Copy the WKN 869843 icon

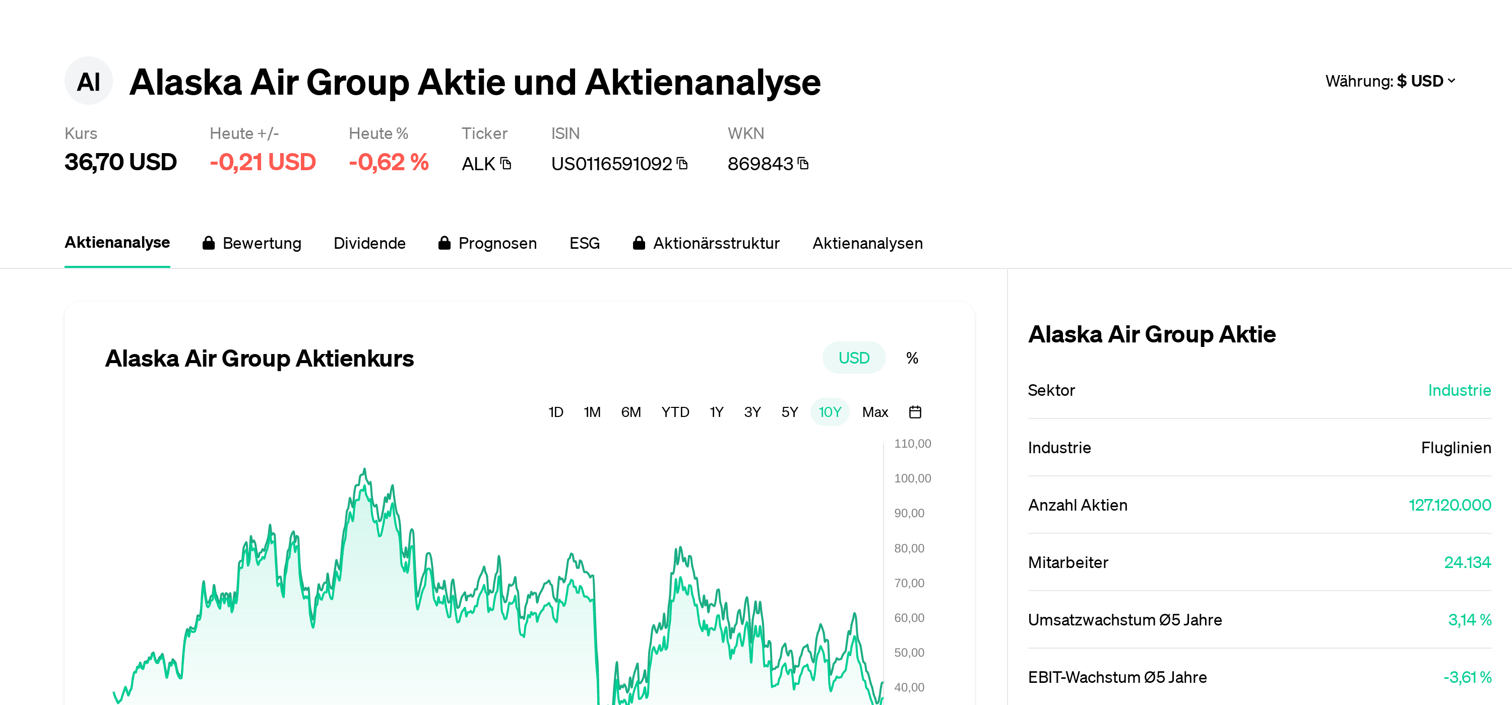(x=803, y=164)
